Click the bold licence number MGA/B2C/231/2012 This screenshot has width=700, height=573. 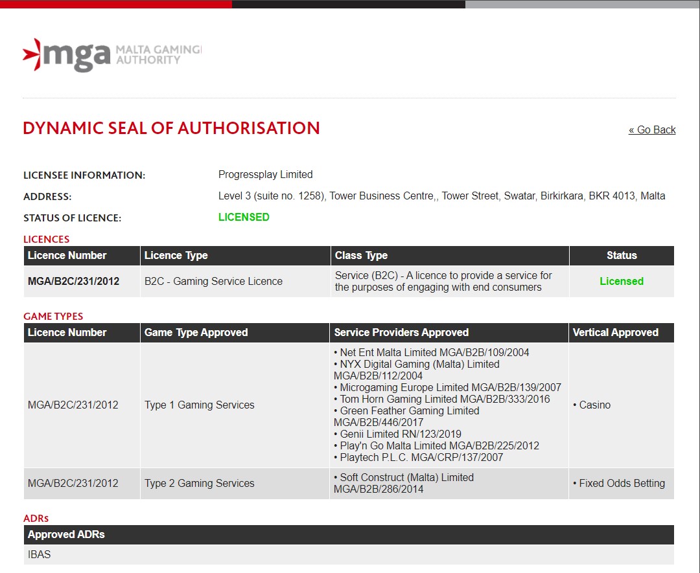[x=74, y=282]
